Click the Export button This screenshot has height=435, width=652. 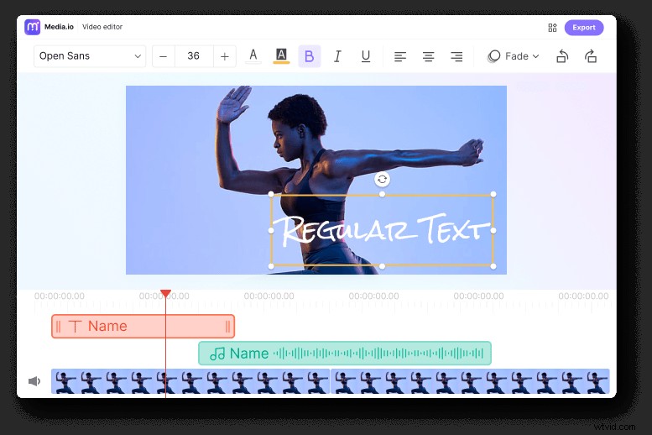(584, 28)
